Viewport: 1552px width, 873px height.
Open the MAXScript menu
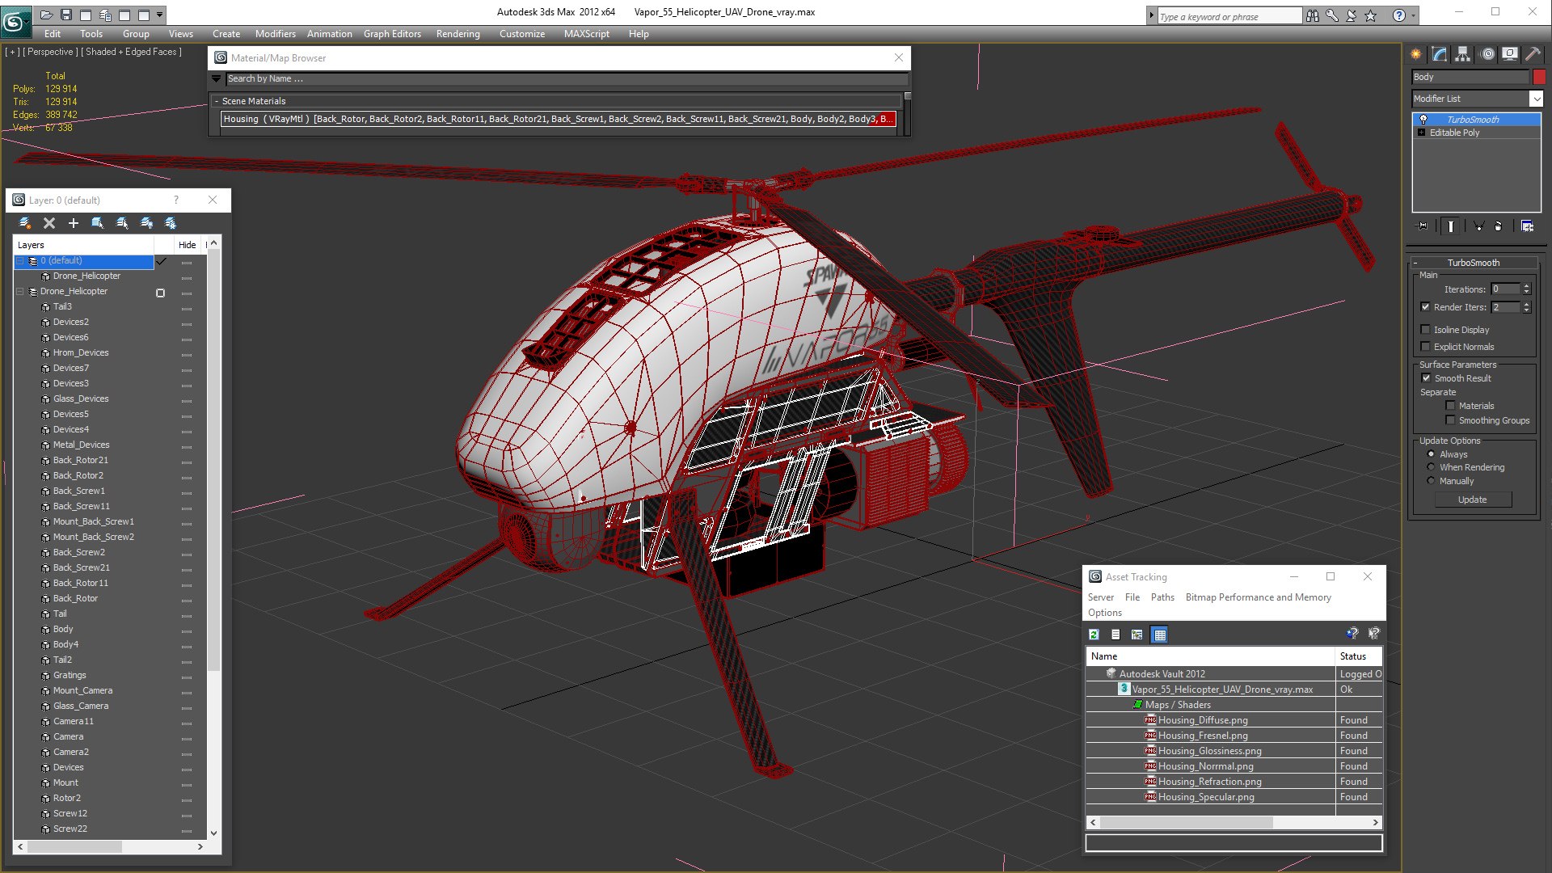click(x=586, y=34)
